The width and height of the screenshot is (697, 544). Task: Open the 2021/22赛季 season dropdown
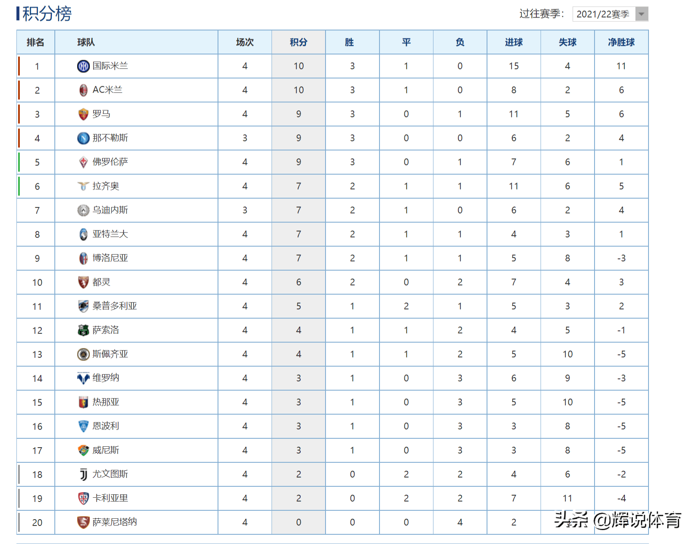tap(610, 14)
